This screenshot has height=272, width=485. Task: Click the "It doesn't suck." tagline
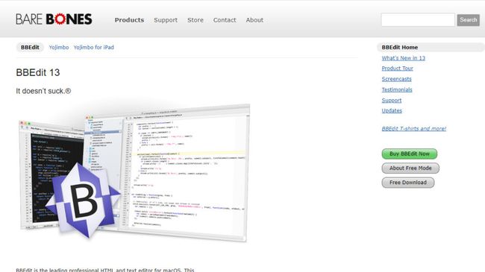(43, 91)
